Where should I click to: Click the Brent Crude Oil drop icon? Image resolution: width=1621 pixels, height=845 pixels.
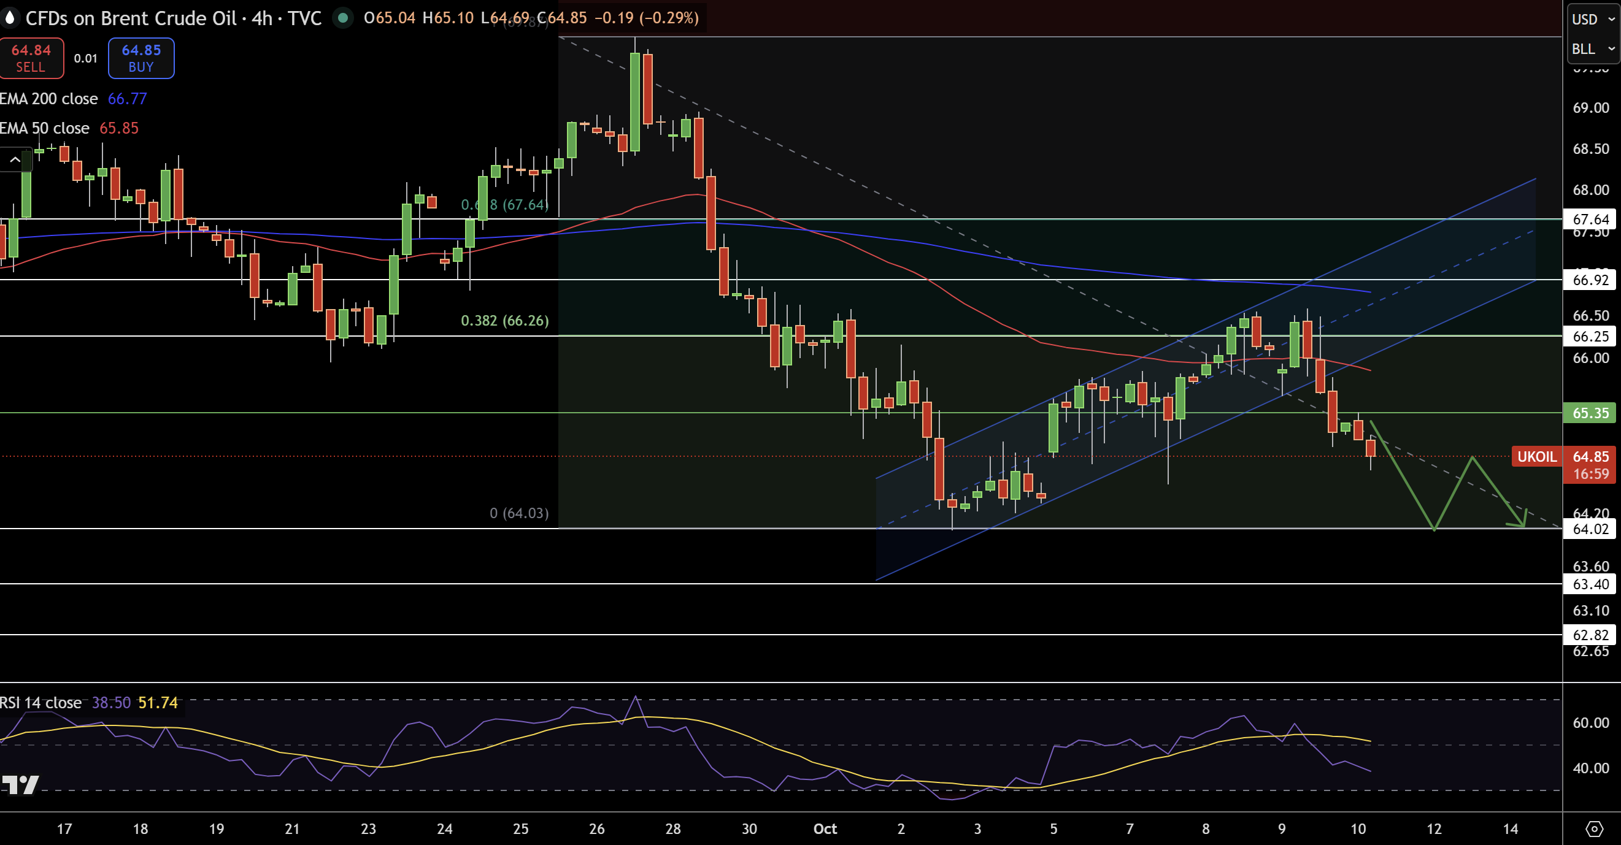[9, 18]
